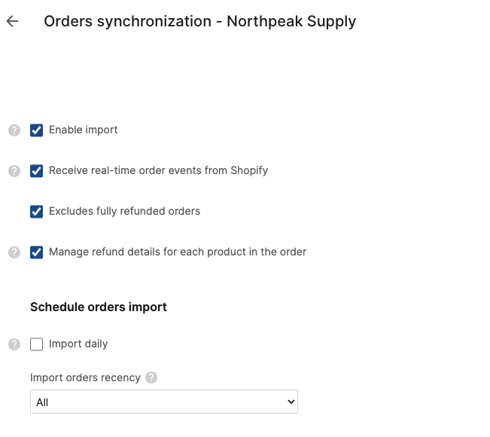Click the Orders synchronization page title
Image resolution: width=490 pixels, height=437 pixels.
(199, 21)
